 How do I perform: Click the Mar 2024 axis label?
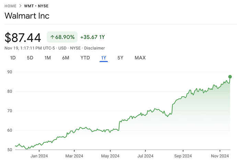[74, 156]
